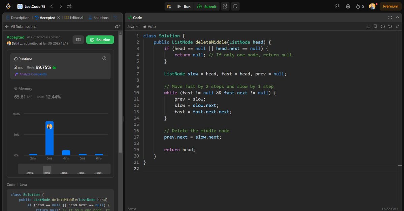Toggle the Auto lock setting
Image resolution: width=404 pixels, height=211 pixels.
tap(149, 26)
